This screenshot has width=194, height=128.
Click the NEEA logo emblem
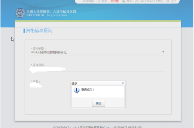point(20,13)
